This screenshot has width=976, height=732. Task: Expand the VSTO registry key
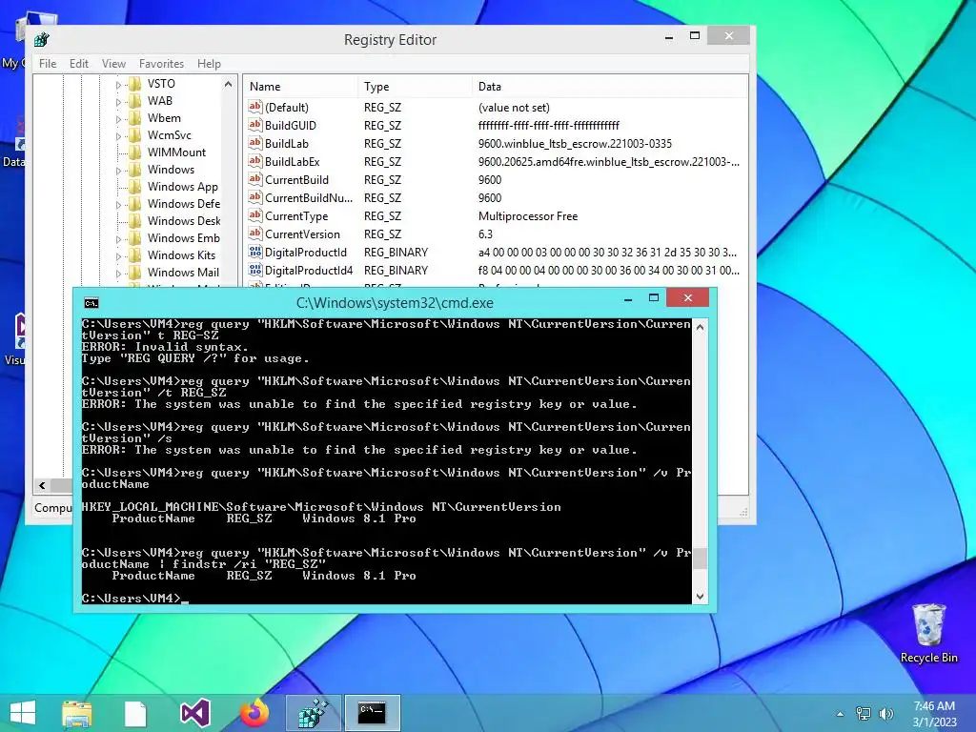click(x=118, y=84)
